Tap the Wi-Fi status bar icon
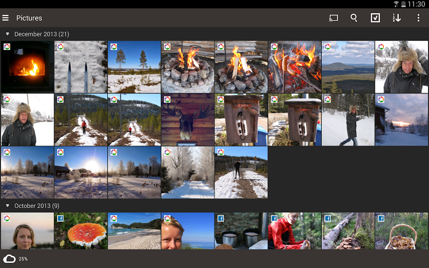This screenshot has height=268, width=429. (x=396, y=4)
